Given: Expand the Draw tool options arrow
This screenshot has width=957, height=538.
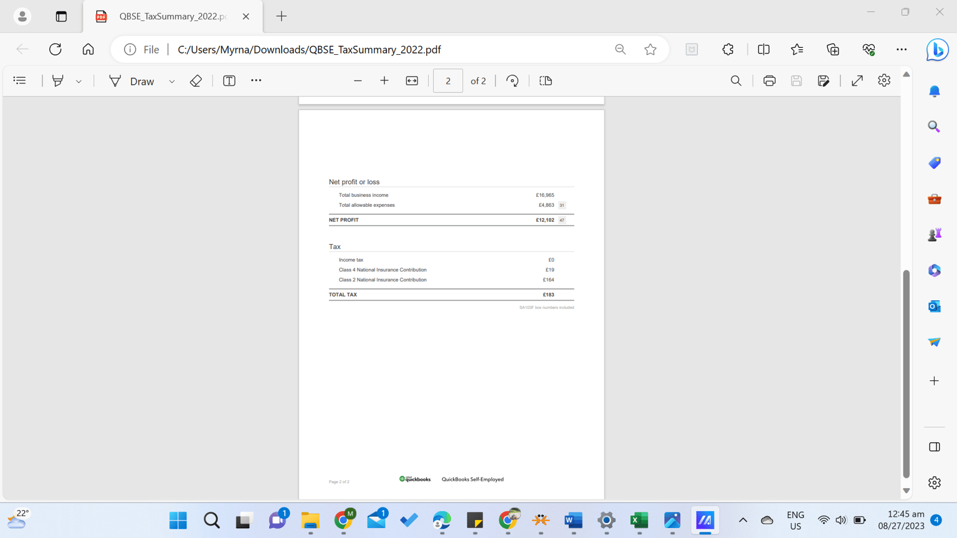Looking at the screenshot, I should pyautogui.click(x=172, y=82).
